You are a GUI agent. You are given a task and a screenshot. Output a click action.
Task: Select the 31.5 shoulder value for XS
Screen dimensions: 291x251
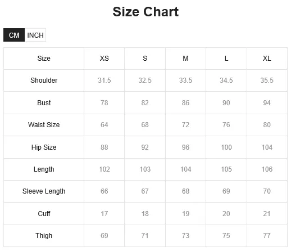pos(104,80)
